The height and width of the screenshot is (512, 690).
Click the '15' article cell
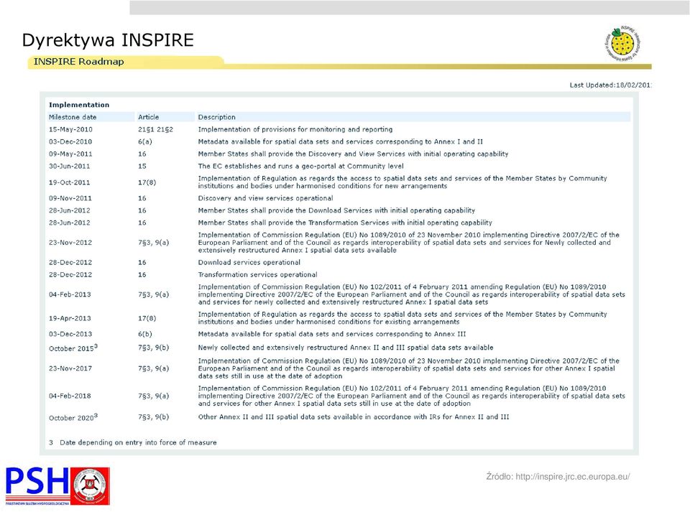[142, 166]
